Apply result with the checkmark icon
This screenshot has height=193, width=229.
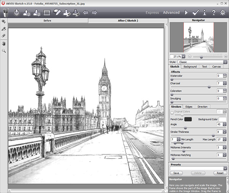pos(195,13)
